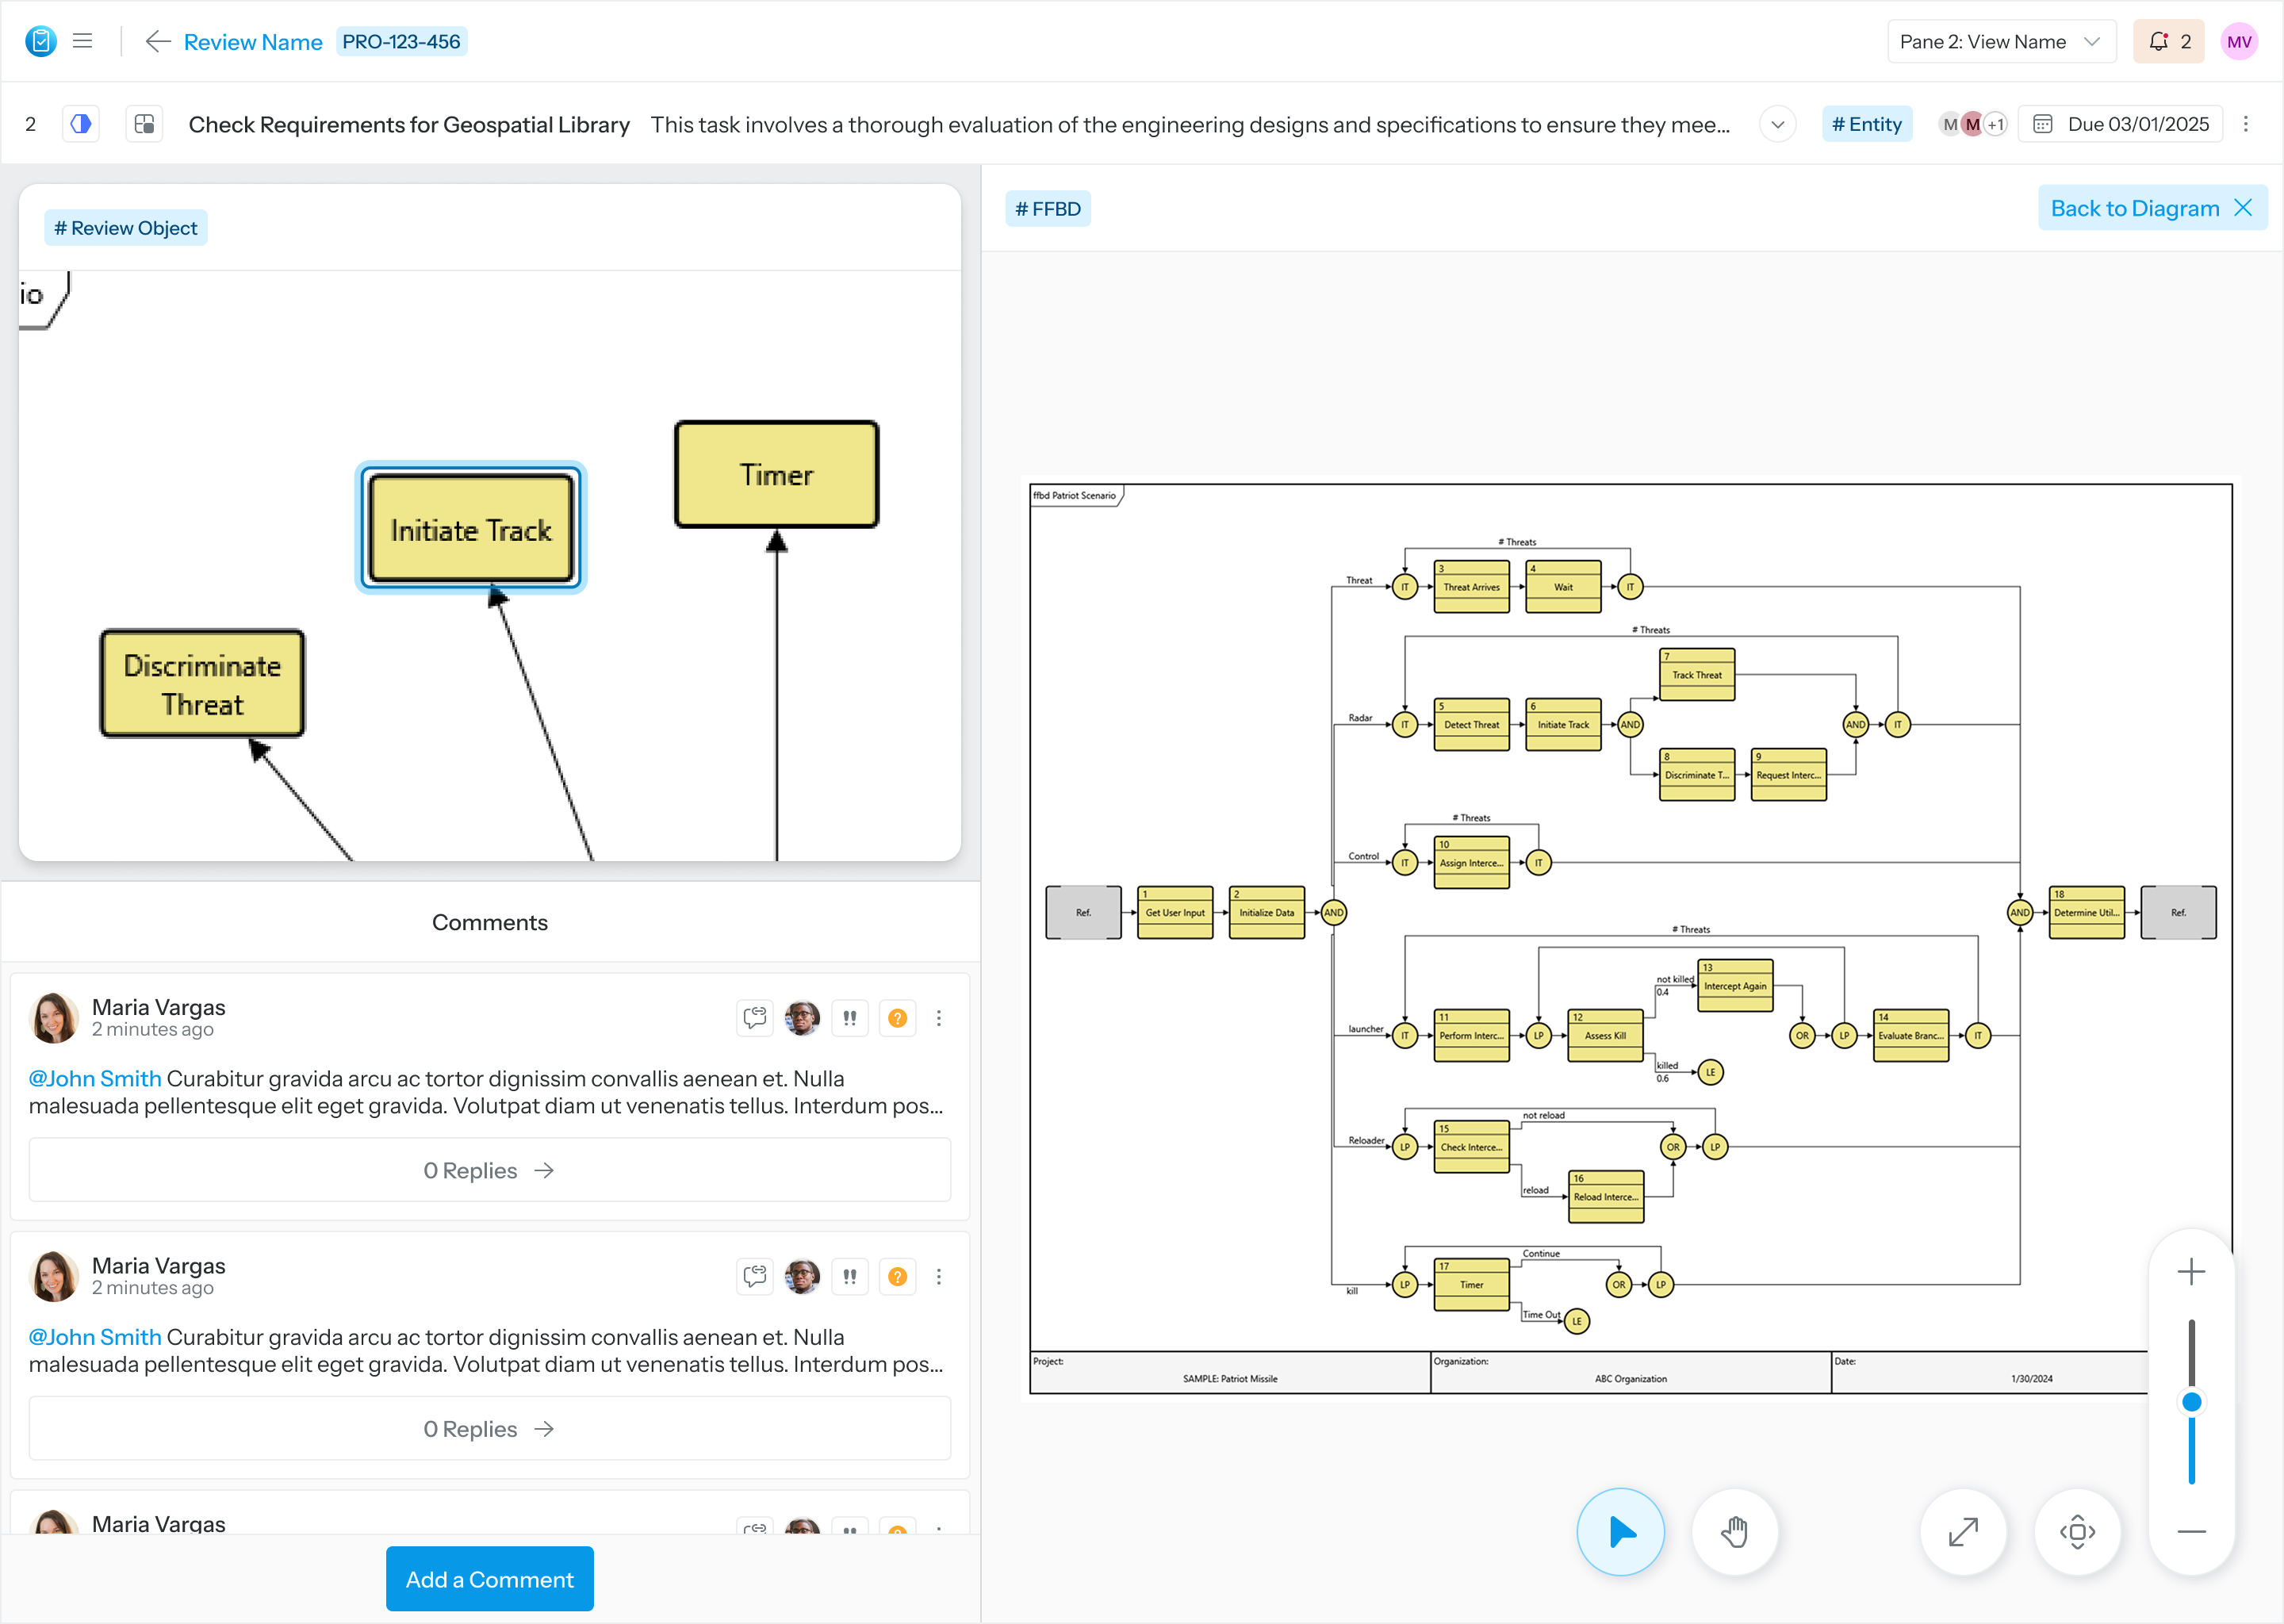Screen dimensions: 2284x1624
Task: Open the hamburger menu next to the app logo
Action: point(82,40)
